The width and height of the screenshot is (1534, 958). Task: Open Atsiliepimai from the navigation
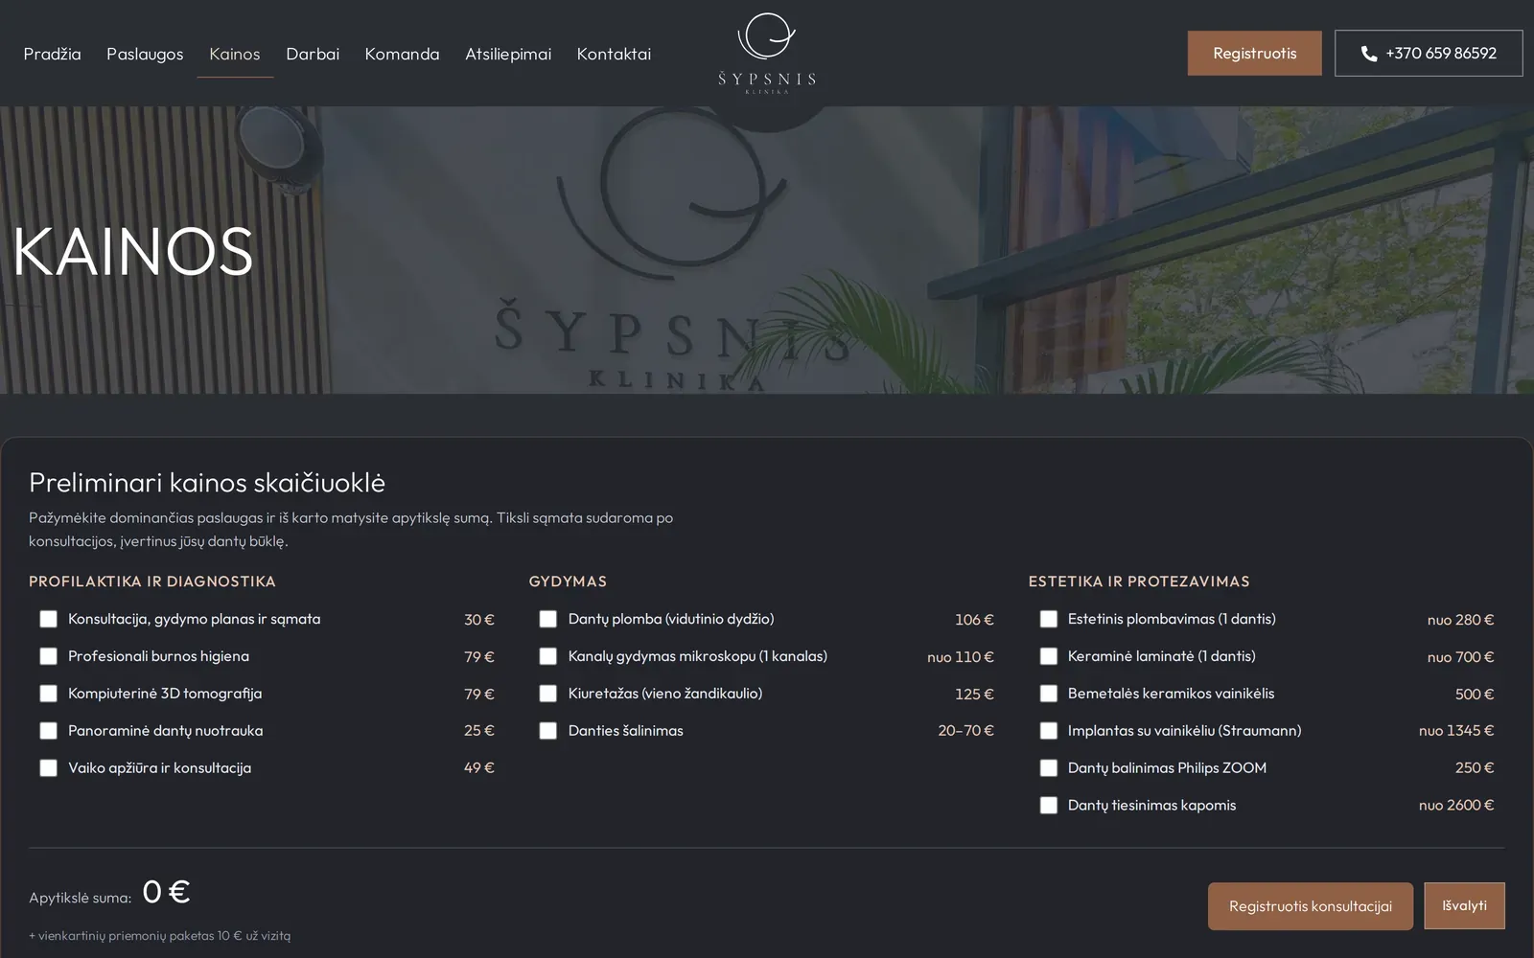coord(508,54)
